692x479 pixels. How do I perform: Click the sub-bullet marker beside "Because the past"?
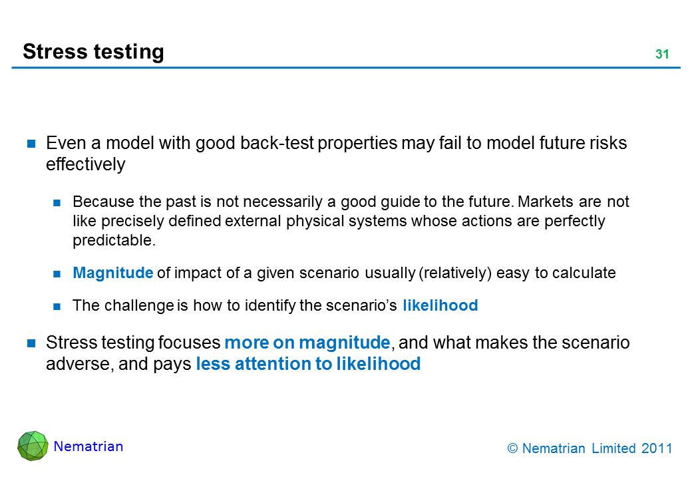(57, 202)
